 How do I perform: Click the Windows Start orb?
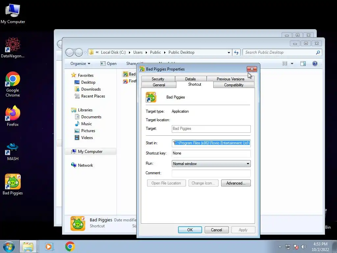tap(9, 246)
